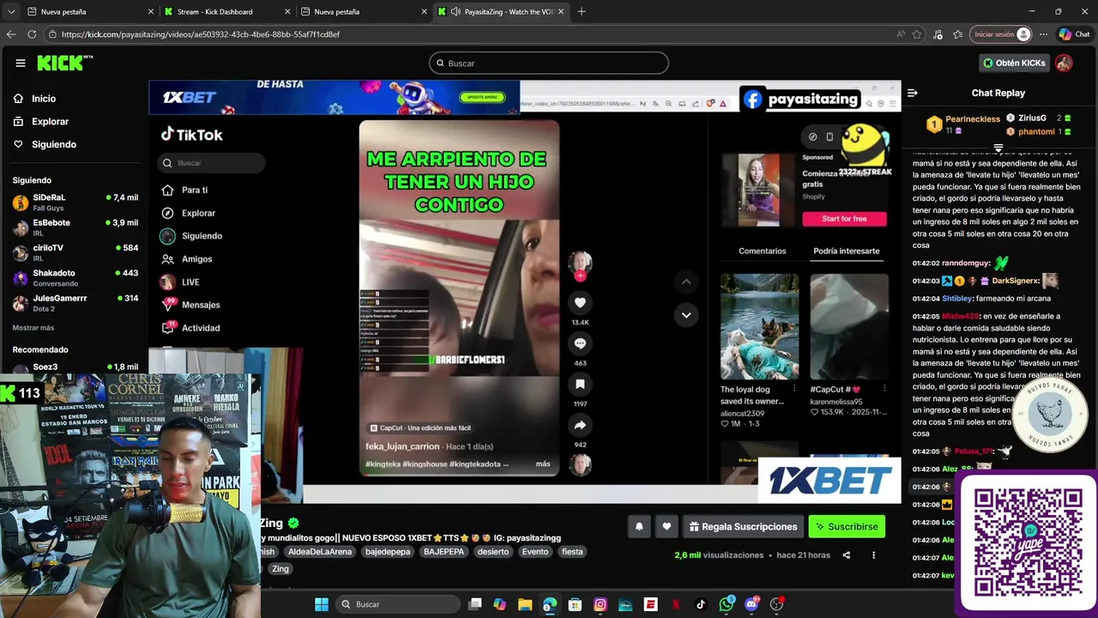
Task: Open Discord from the taskbar
Action: click(x=751, y=604)
